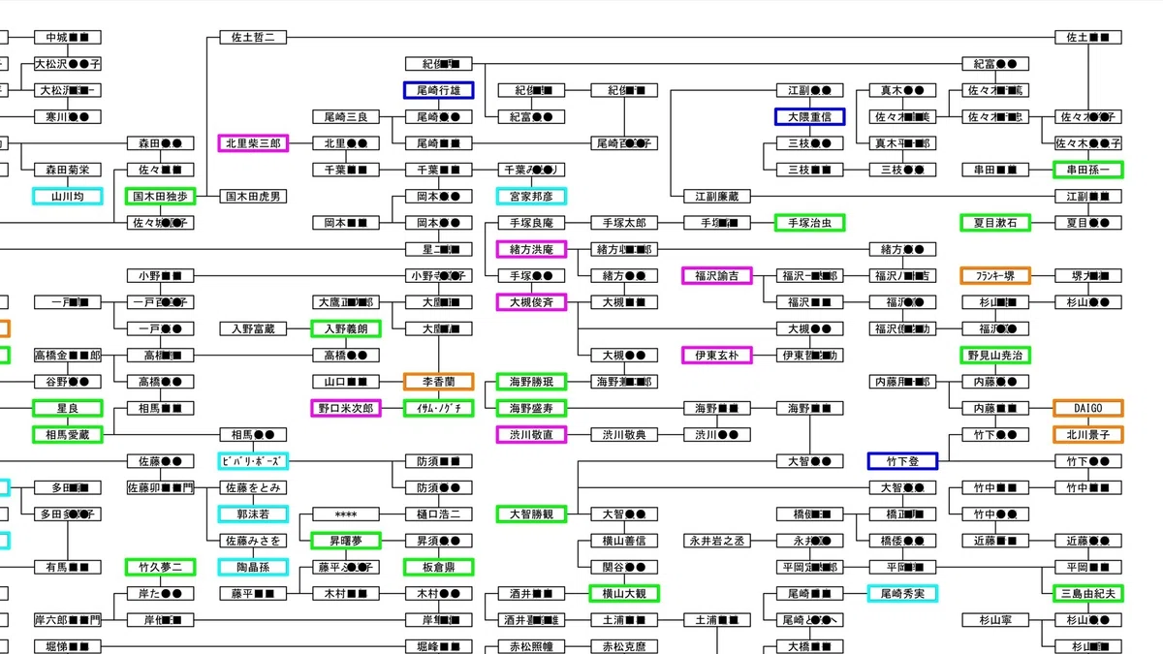This screenshot has width=1163, height=654.
Task: Click the 入野富蔵 name box
Action: [253, 328]
